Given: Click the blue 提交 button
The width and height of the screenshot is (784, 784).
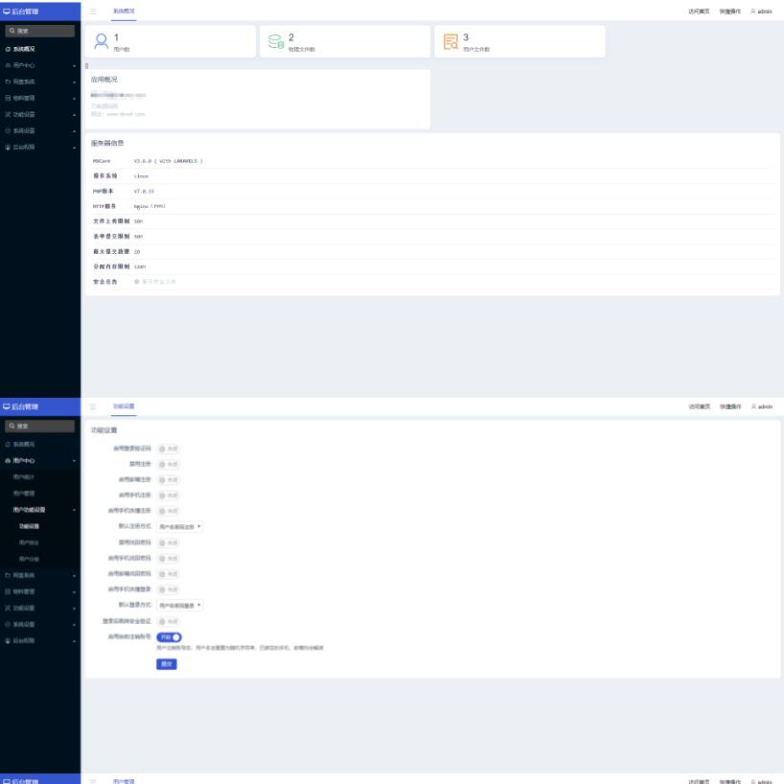Looking at the screenshot, I should tap(166, 663).
